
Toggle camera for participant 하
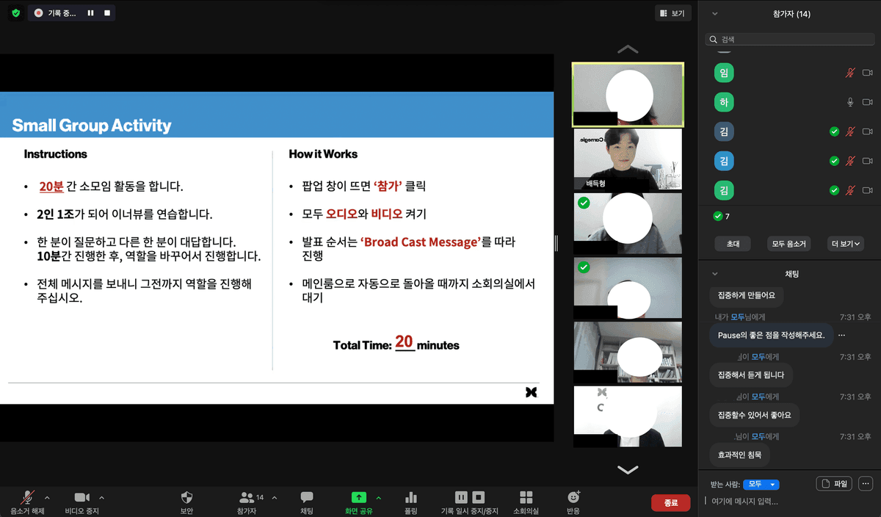coord(868,102)
